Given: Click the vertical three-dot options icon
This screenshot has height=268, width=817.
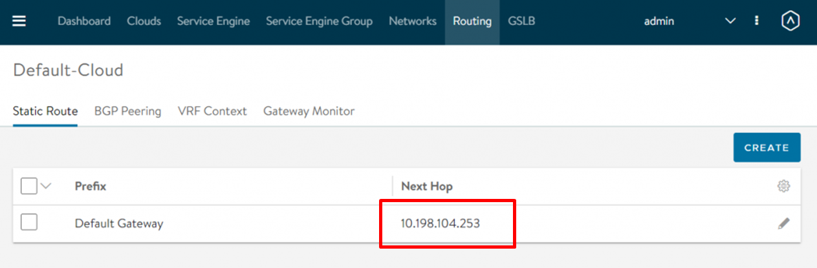Looking at the screenshot, I should pos(756,21).
